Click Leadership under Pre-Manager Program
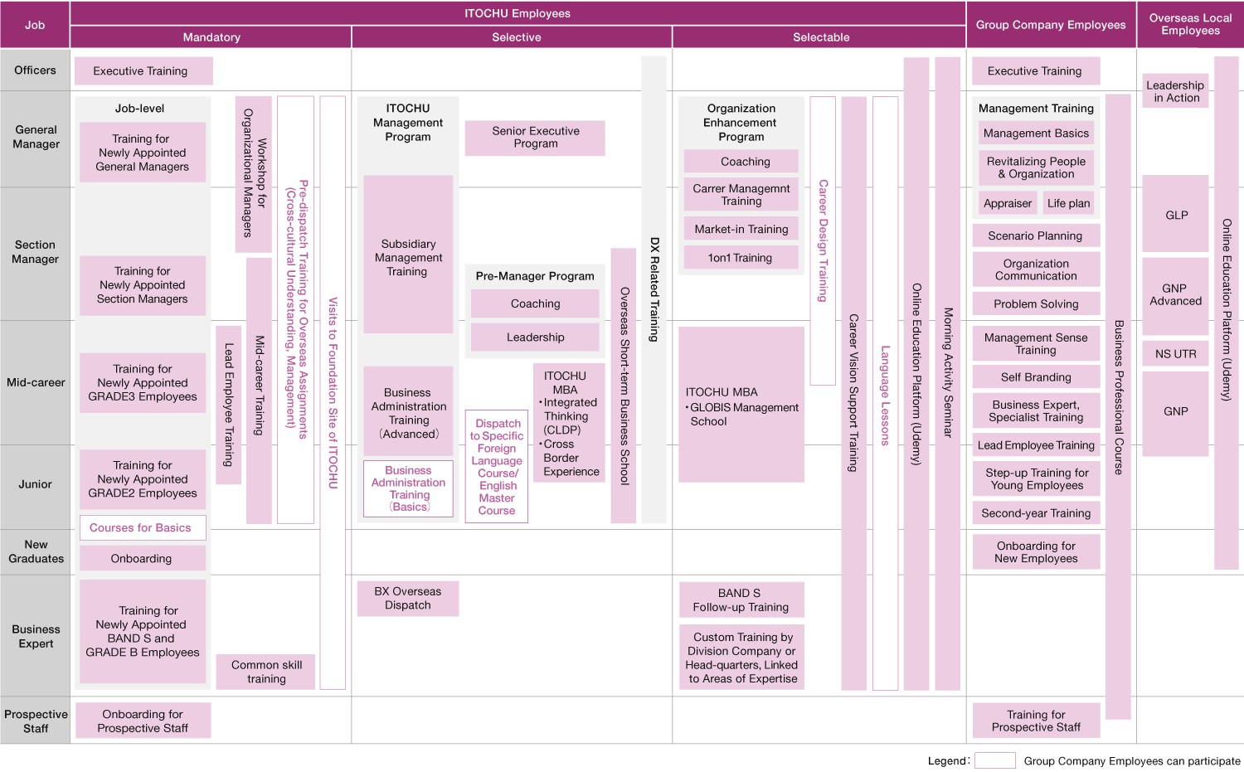This screenshot has width=1244, height=772. click(x=535, y=337)
